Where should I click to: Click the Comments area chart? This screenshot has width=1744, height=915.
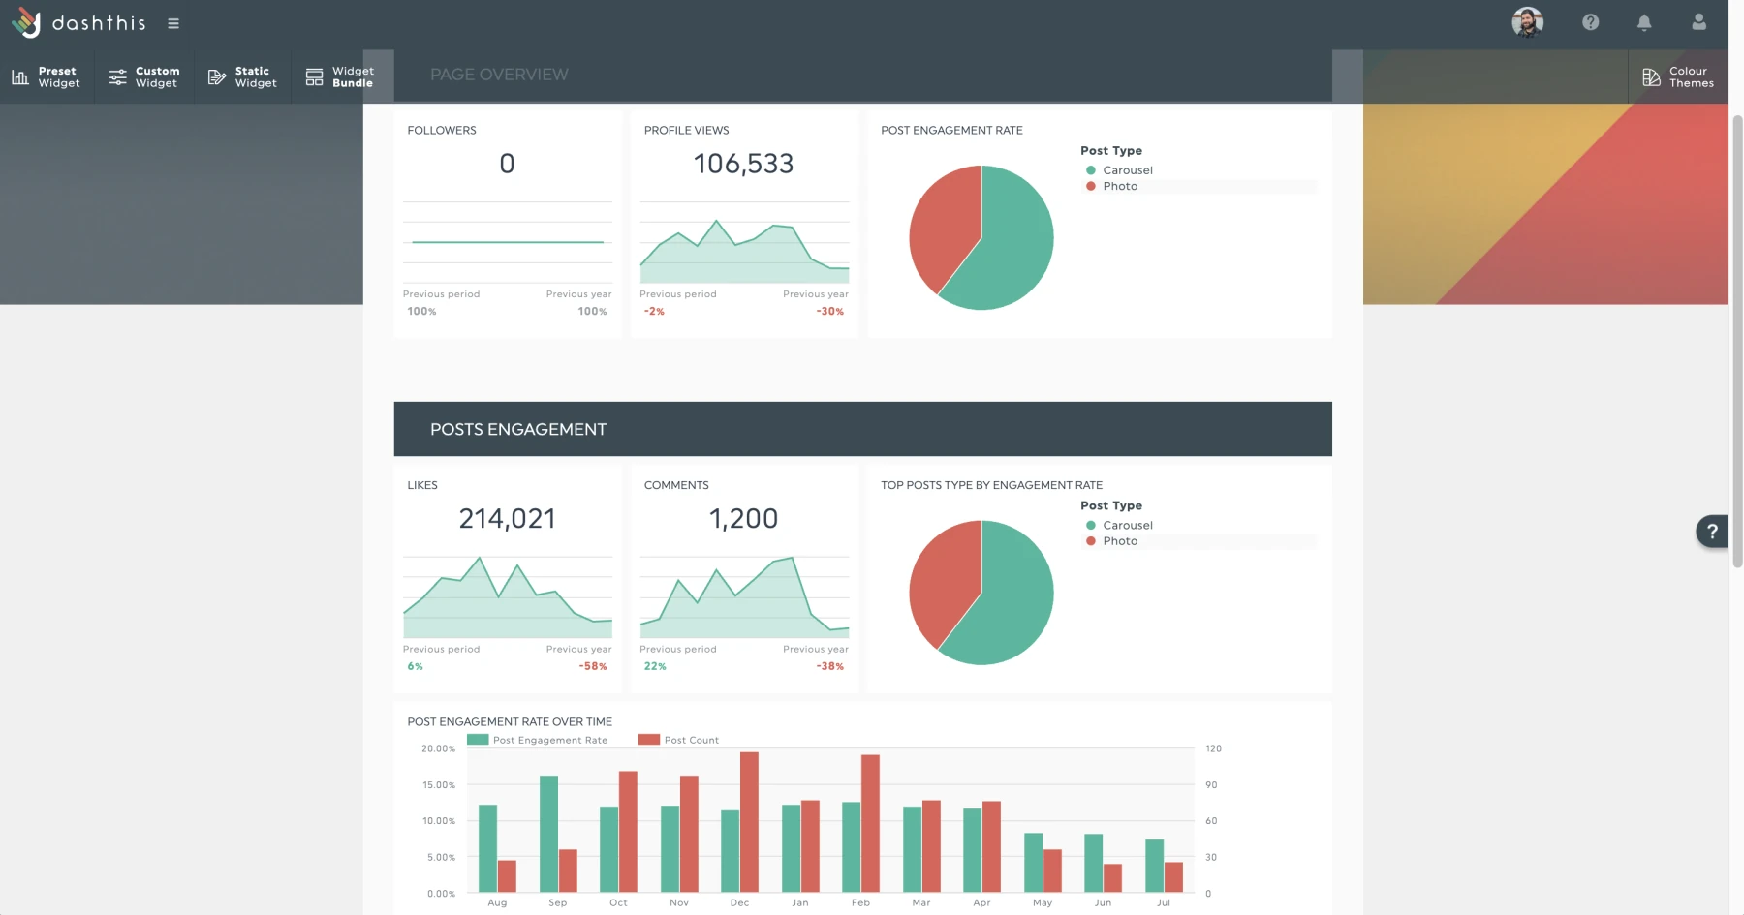coord(744,597)
